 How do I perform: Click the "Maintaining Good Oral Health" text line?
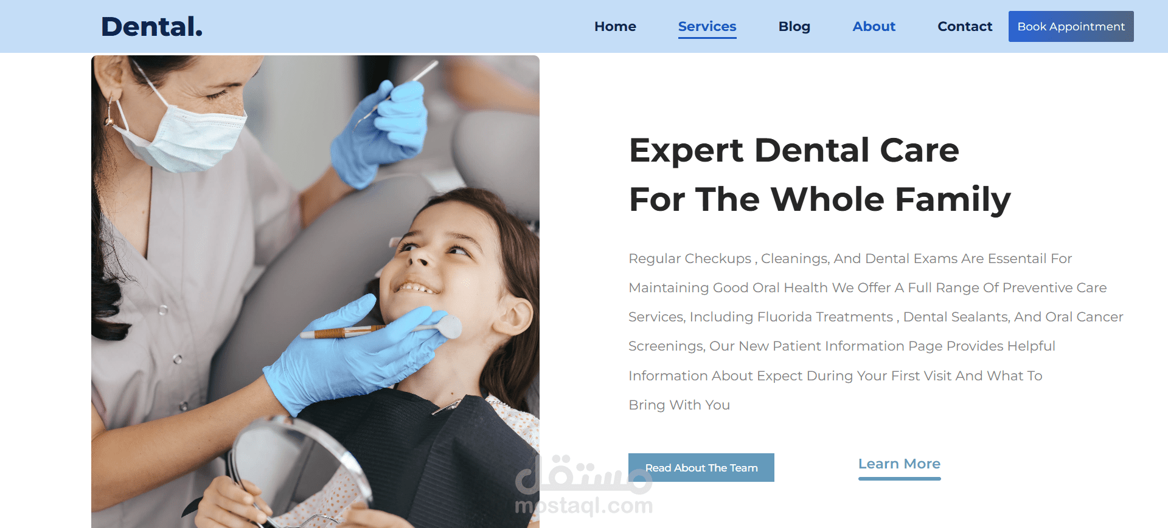[867, 288]
